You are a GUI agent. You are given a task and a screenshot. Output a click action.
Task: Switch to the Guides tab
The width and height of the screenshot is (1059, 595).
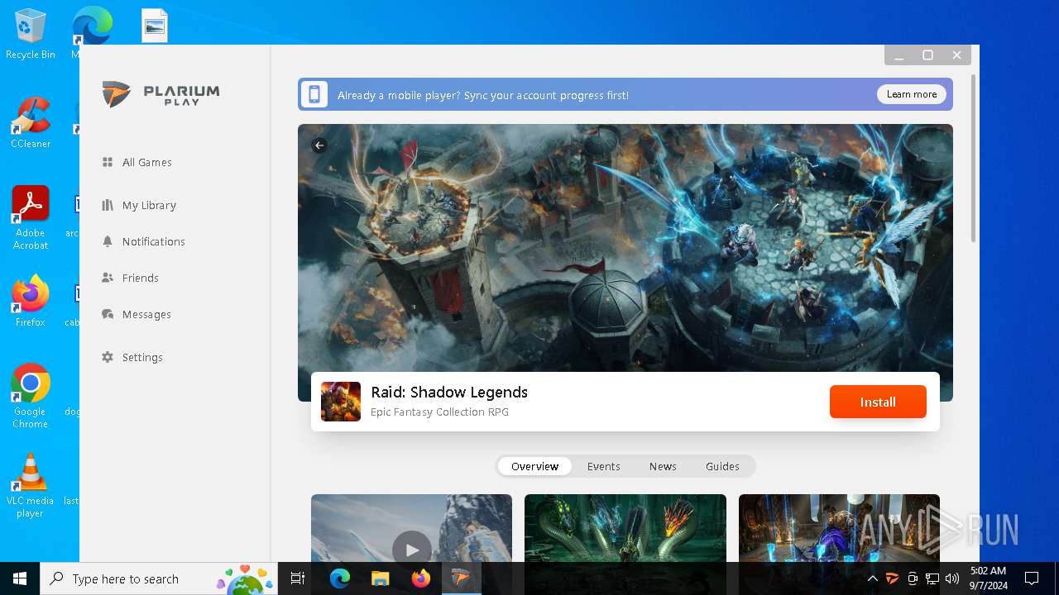tap(722, 466)
